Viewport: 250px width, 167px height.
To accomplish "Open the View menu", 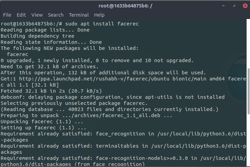I will point(37,15).
